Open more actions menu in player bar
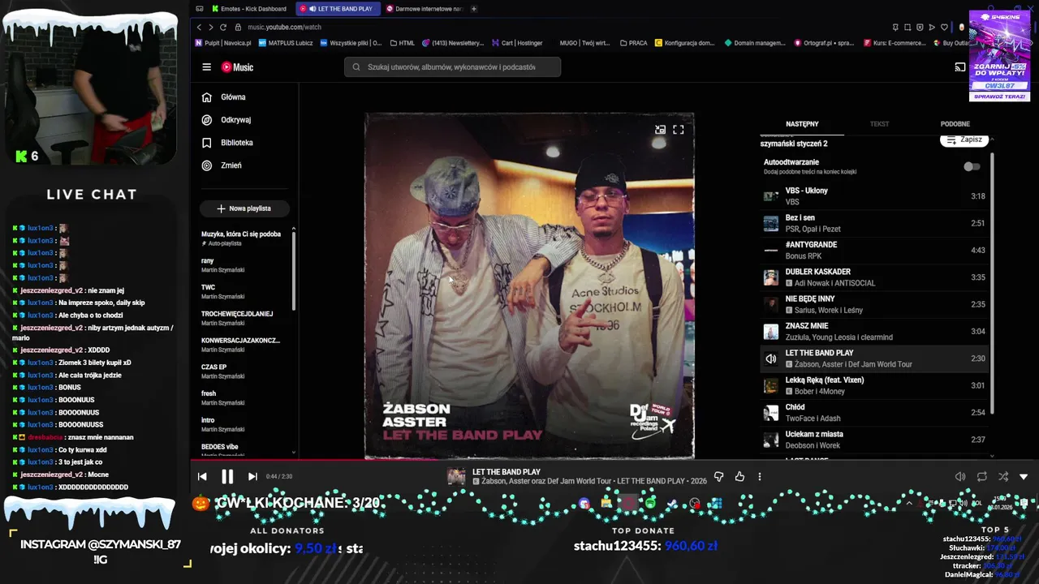 (x=760, y=477)
